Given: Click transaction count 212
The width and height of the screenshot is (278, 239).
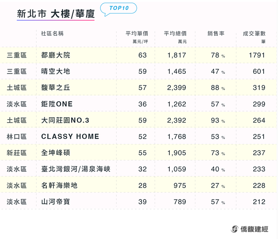Looking at the screenshot, I should tap(259, 202).
